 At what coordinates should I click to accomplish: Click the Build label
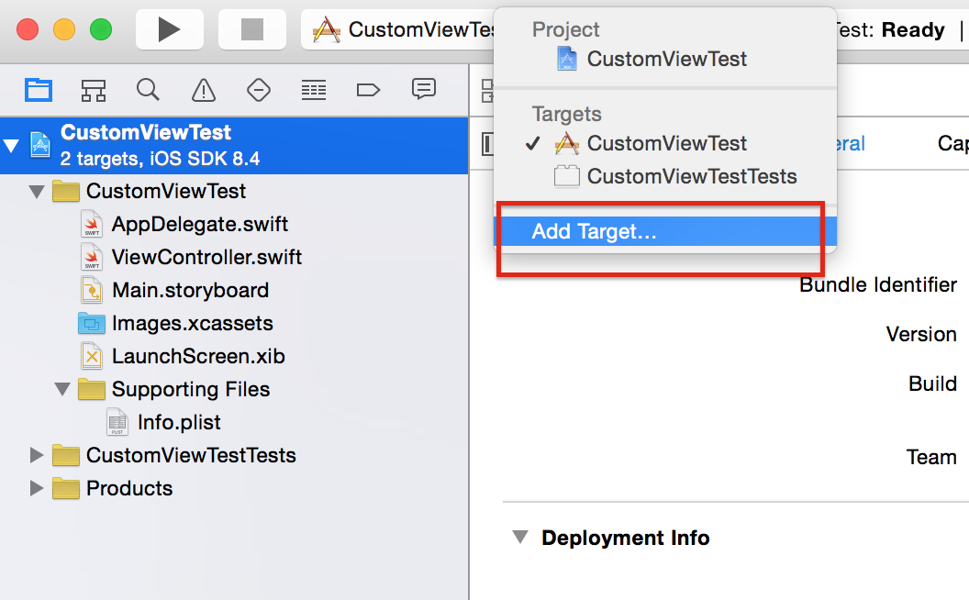[x=932, y=383]
